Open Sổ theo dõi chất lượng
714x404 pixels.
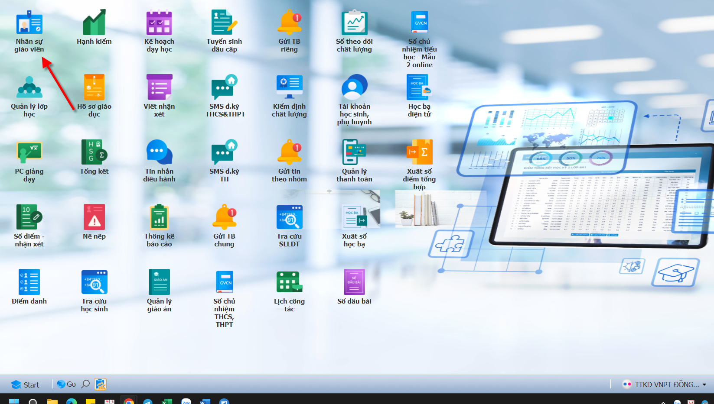tap(354, 23)
